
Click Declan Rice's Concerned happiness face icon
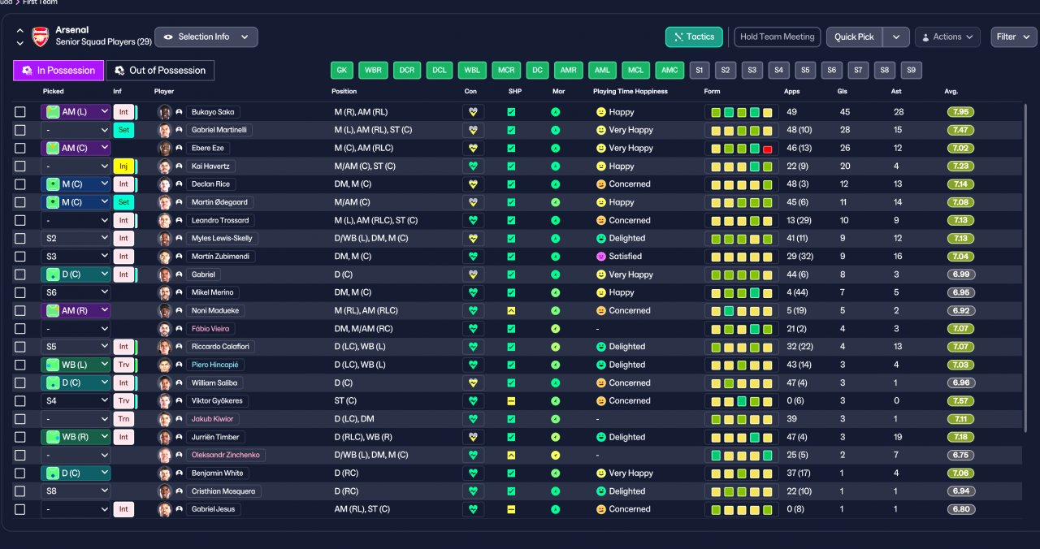(x=601, y=184)
